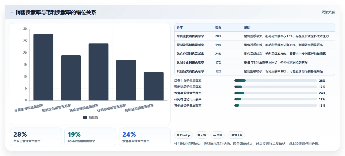The image size is (345, 156).
Task: Click the 早餐主食销售贡献率 progress list label
Action: (x=188, y=81)
